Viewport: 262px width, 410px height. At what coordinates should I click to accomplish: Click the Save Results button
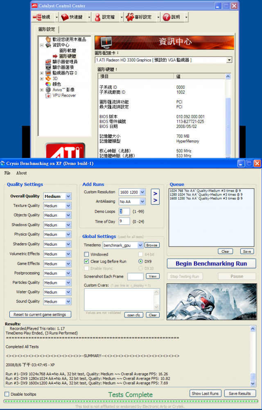240,393
